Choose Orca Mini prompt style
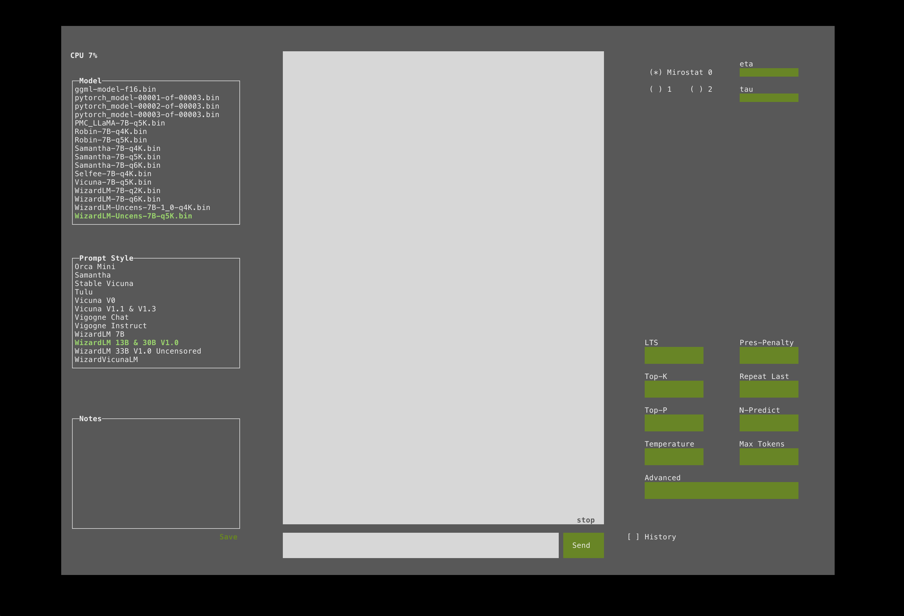 (95, 267)
